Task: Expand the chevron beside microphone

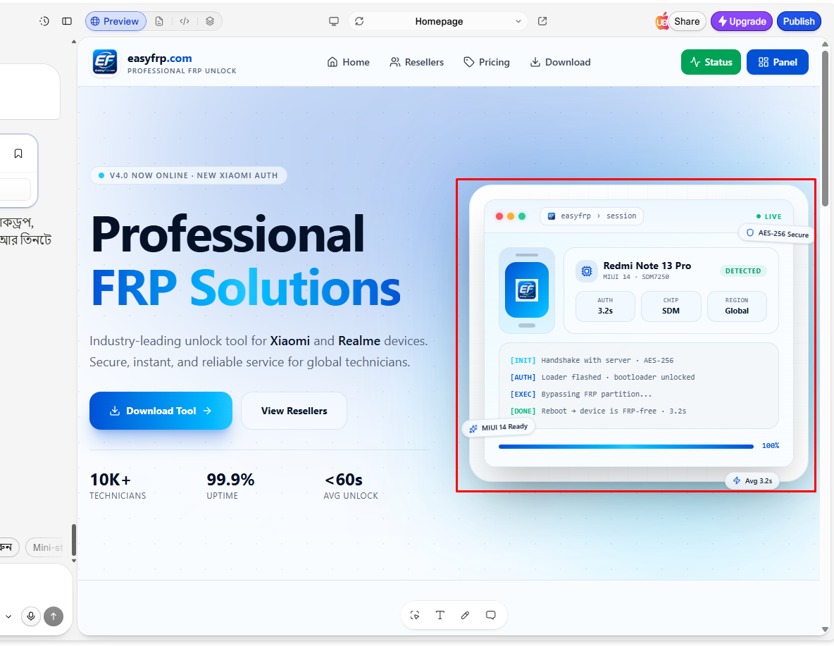Action: [x=8, y=616]
